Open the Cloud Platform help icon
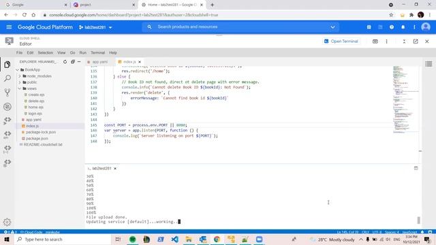This screenshot has width=436, height=245. 392,27
